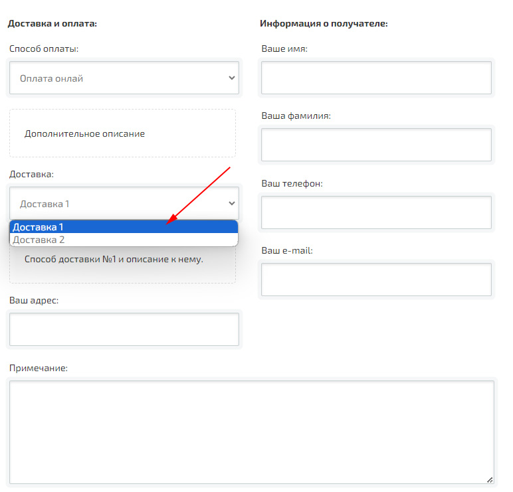This screenshot has width=513, height=492.
Task: Click the "Ваш e-mail" input box
Action: point(376,280)
